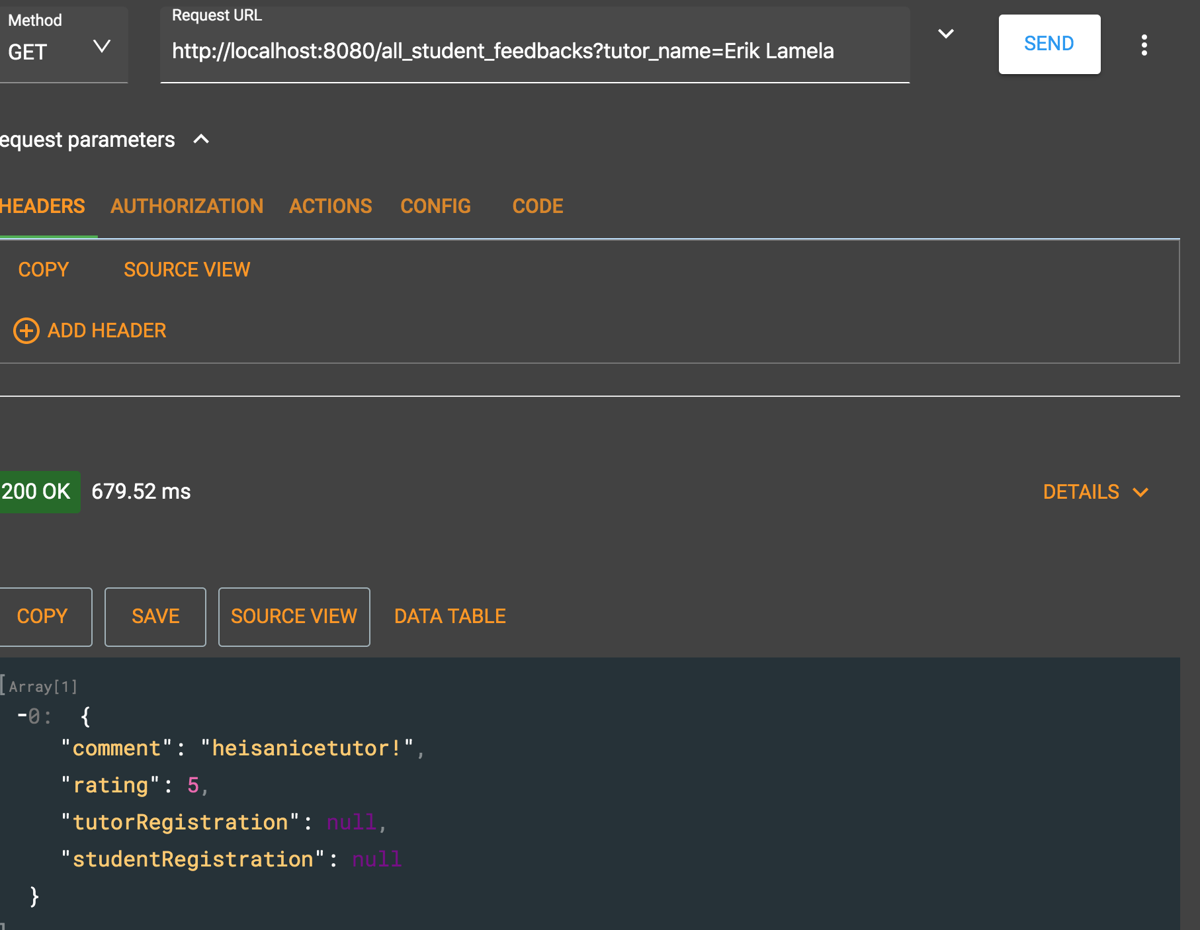Show response as DATA TABLE
Image resolution: width=1200 pixels, height=930 pixels.
coord(450,616)
